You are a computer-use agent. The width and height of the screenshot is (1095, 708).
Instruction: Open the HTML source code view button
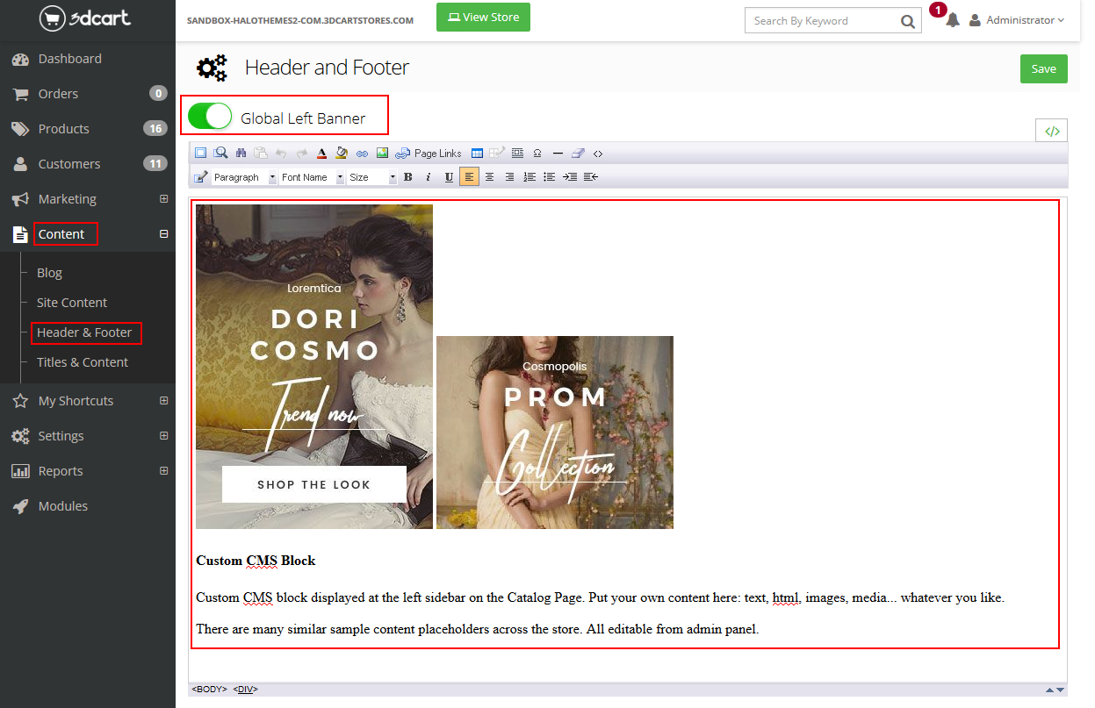[x=1051, y=132]
